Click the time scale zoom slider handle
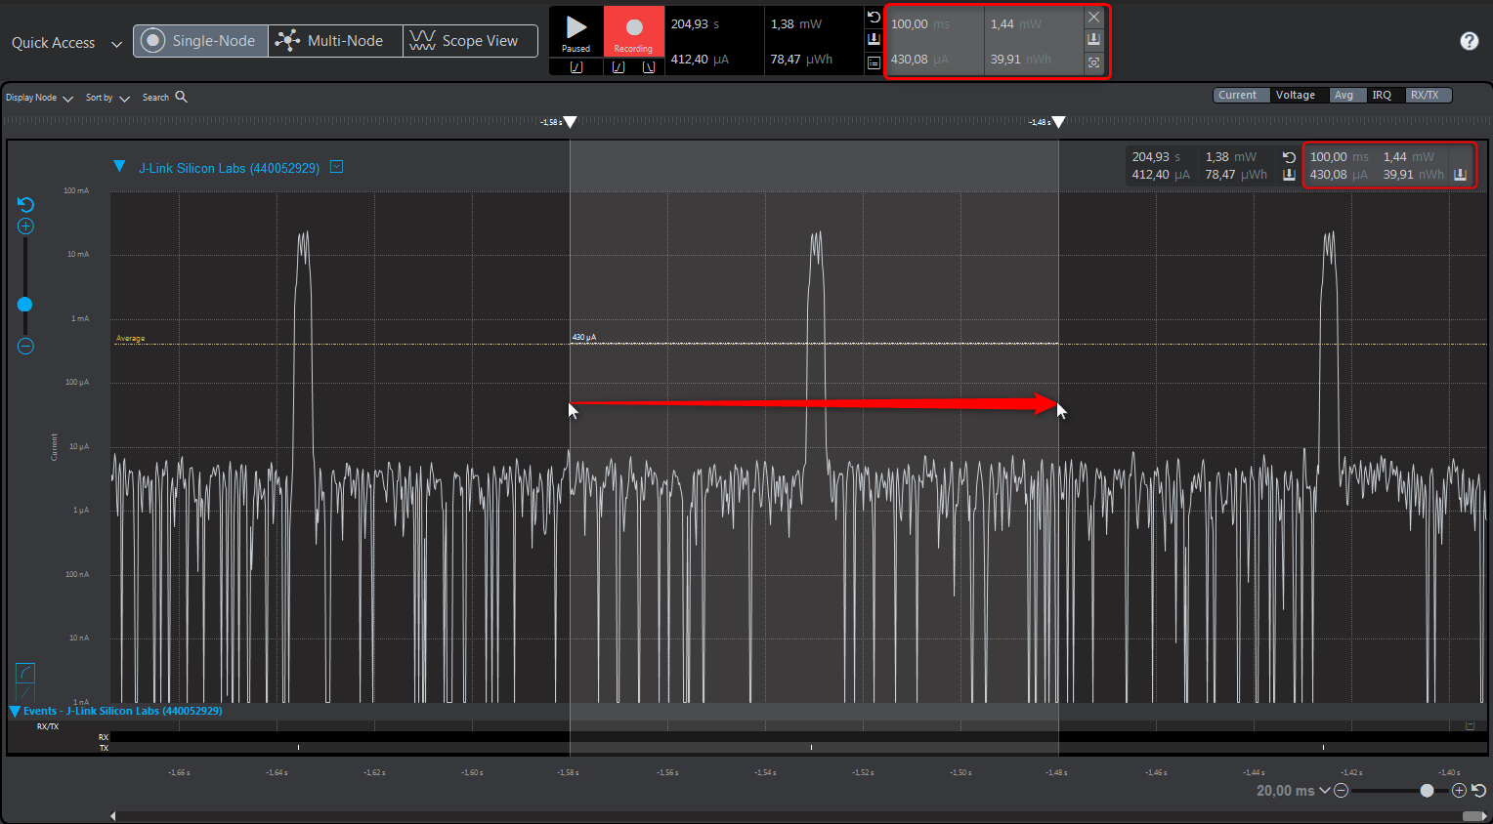This screenshot has height=824, width=1493. [1427, 791]
